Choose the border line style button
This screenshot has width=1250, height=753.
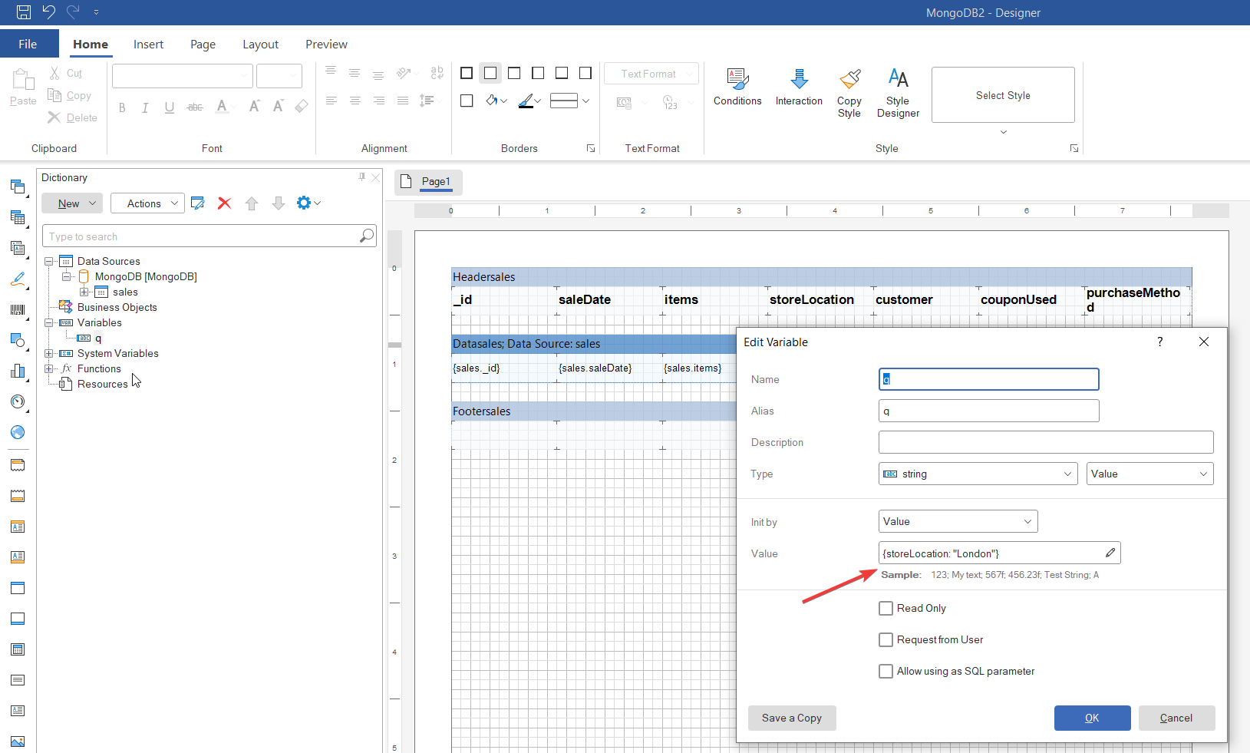tap(569, 101)
